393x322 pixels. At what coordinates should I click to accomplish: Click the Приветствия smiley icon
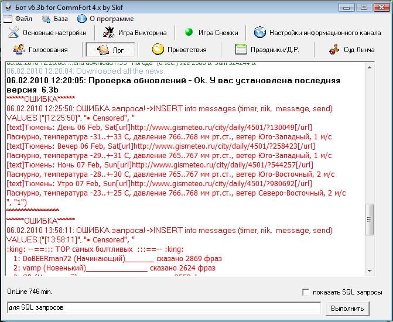pyautogui.click(x=158, y=50)
